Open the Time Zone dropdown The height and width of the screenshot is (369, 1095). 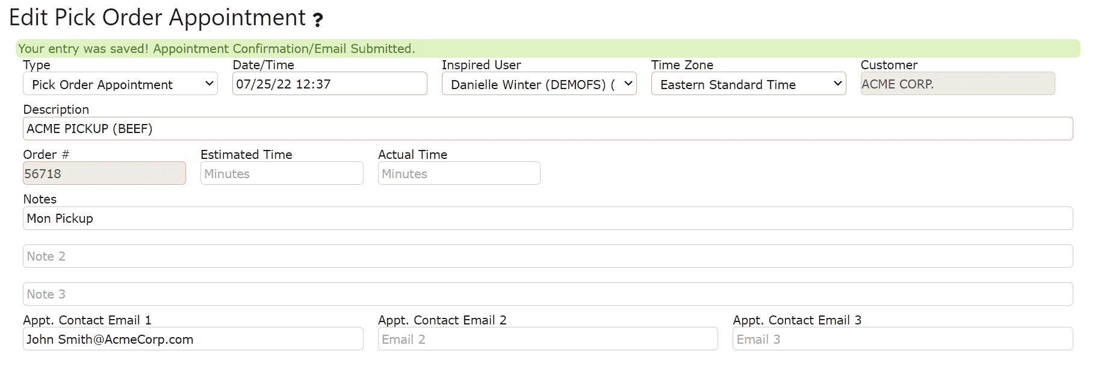748,84
